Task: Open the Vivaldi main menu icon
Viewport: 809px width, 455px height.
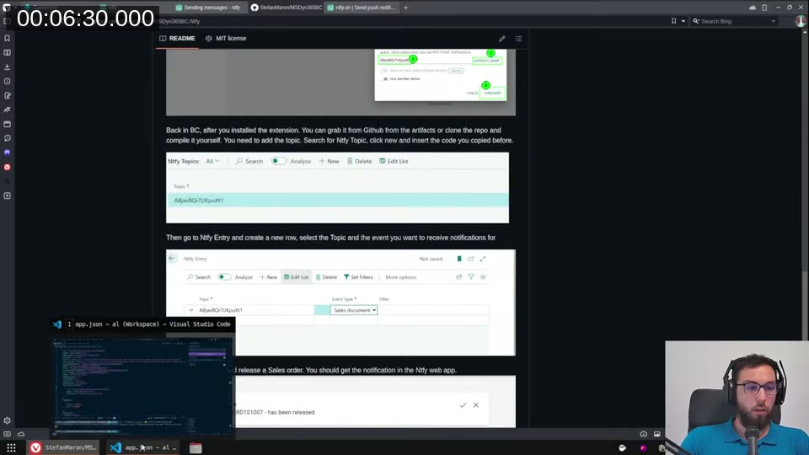Action: pos(7,8)
